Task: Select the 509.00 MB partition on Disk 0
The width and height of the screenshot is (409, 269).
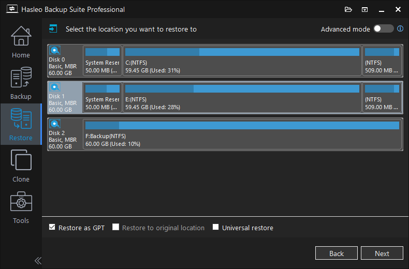Action: (382, 61)
